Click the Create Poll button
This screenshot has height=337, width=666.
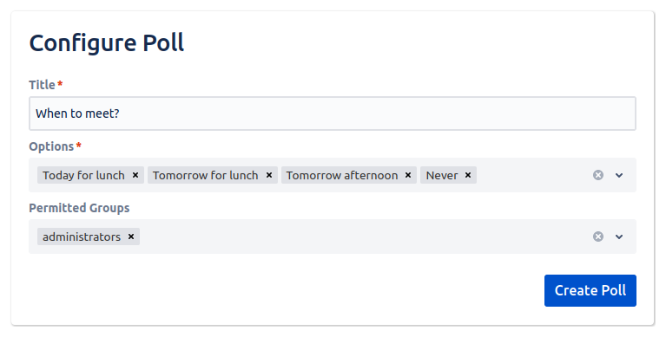click(x=590, y=290)
